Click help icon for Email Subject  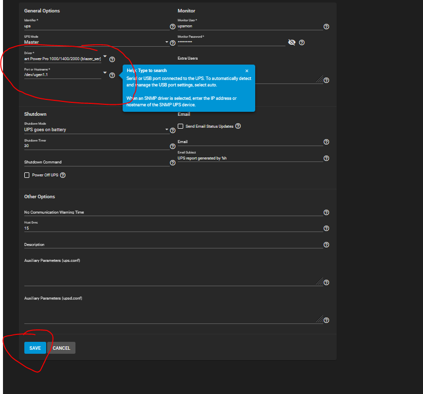[326, 158]
